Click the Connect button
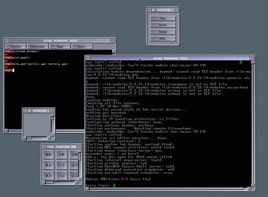 click(15, 46)
